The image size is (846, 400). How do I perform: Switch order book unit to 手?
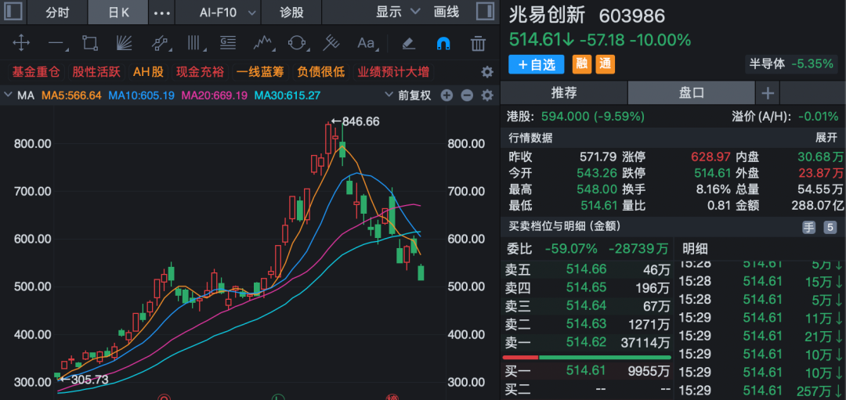click(x=808, y=228)
